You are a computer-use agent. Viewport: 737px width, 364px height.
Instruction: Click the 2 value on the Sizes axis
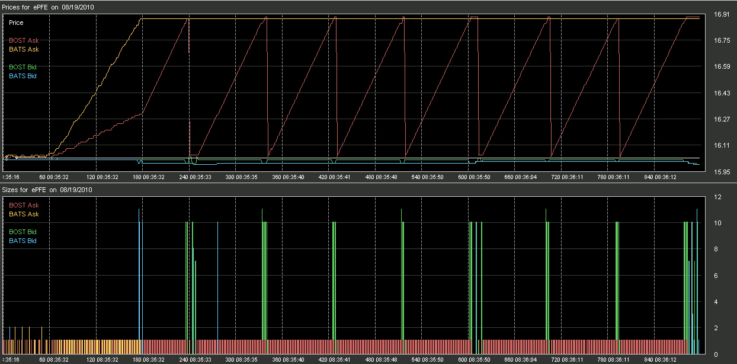(716, 328)
